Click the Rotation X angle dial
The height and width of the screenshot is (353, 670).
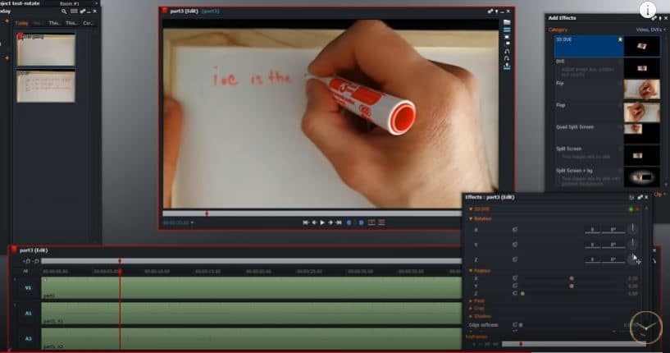pos(632,229)
